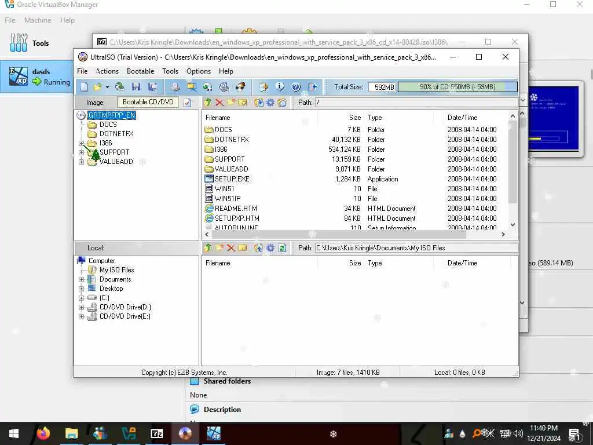Viewport: 593px width, 445px height.
Task: Click red X delete icon in Image pane
Action: point(219,102)
